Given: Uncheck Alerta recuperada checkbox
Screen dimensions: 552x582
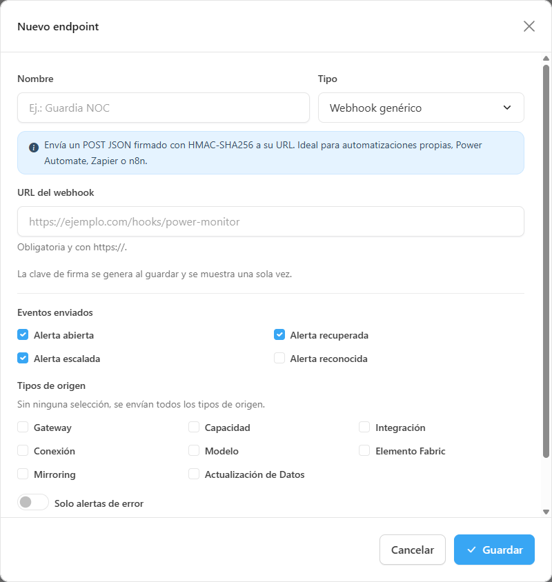Looking at the screenshot, I should coord(279,335).
